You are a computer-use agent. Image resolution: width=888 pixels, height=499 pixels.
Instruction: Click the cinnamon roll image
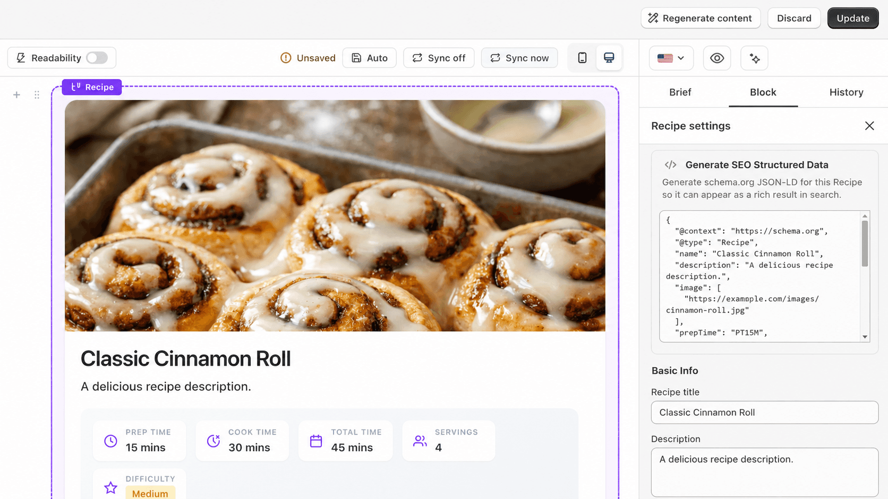point(335,216)
